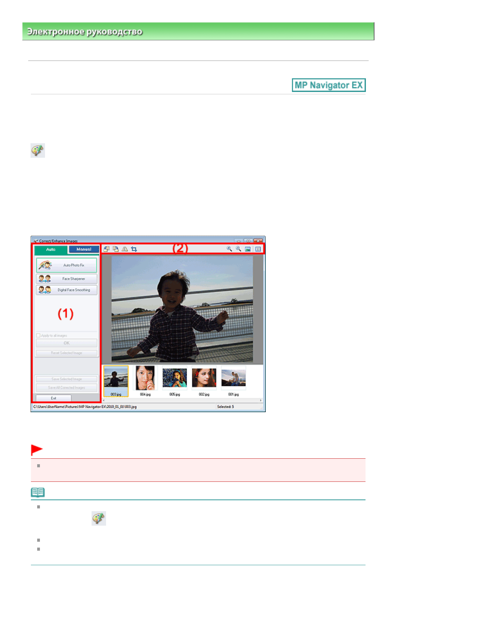Click the rotate right icon in toolbar
Screen dimensions: 479x620
[115, 249]
